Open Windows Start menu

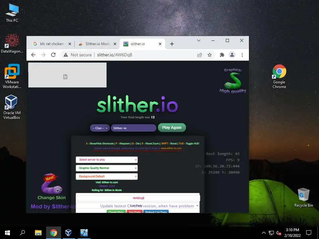click(x=7, y=233)
